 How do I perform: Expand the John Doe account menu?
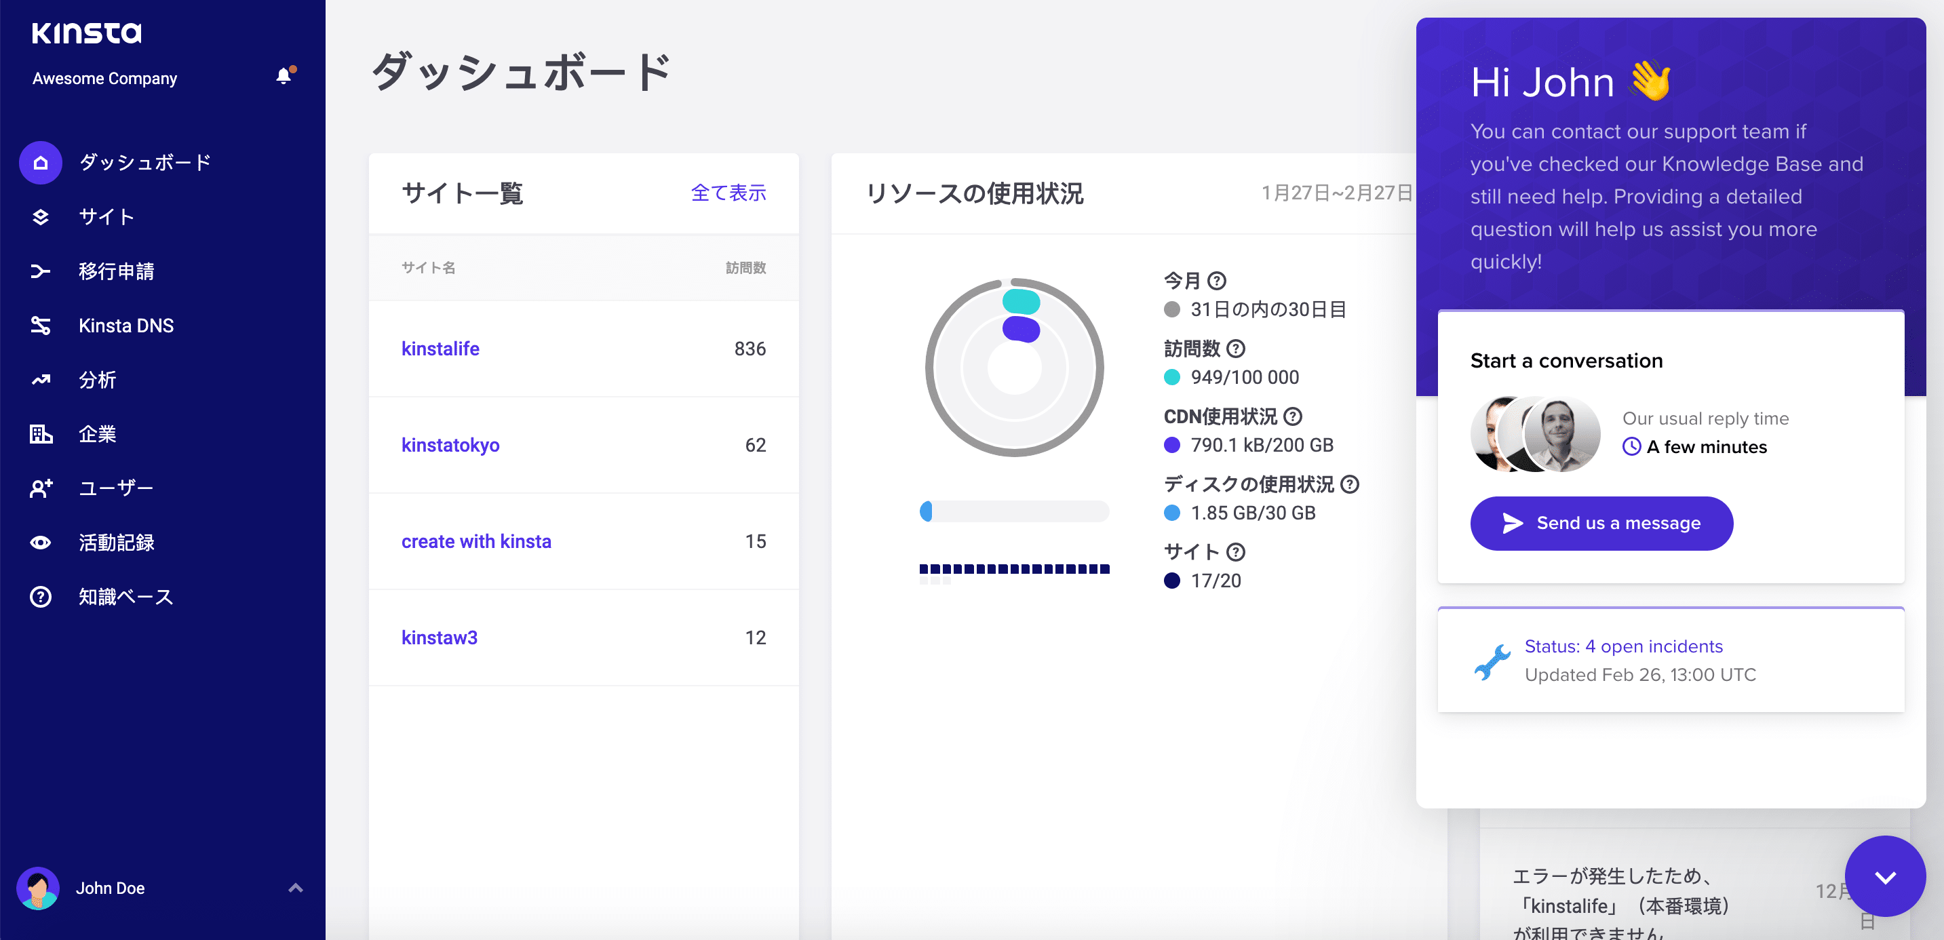[x=295, y=887]
